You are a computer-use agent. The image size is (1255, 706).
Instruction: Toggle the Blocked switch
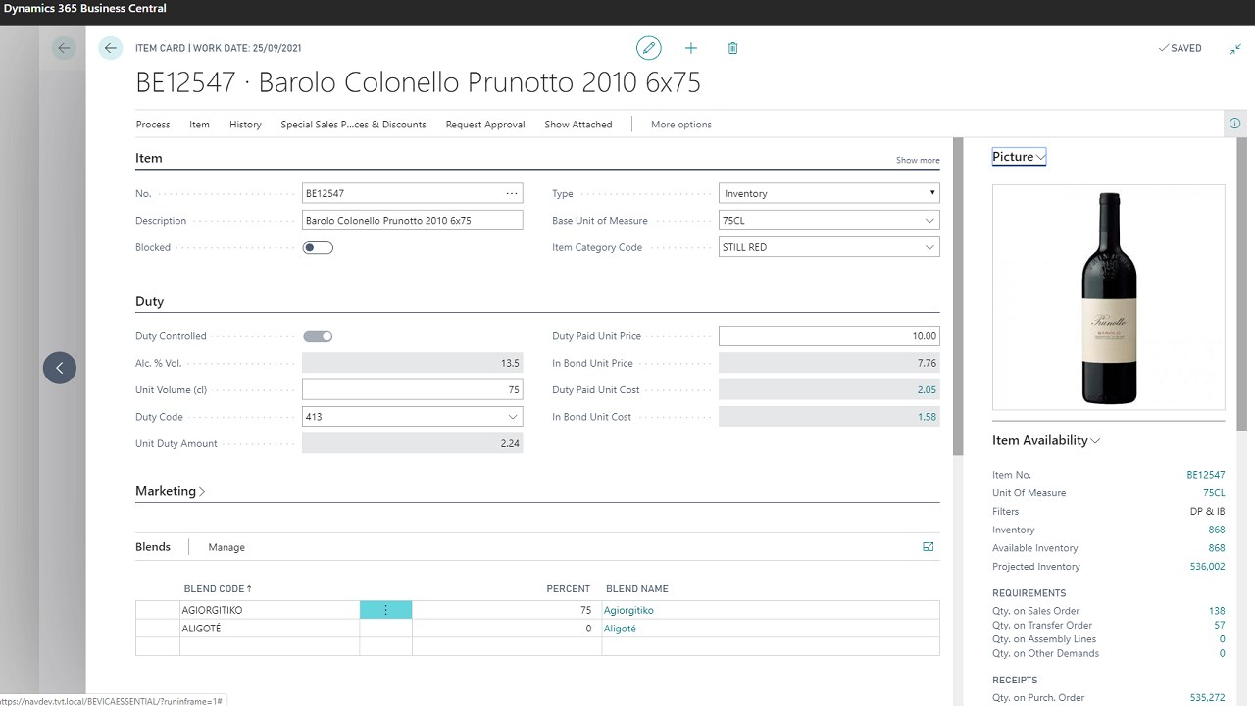318,247
